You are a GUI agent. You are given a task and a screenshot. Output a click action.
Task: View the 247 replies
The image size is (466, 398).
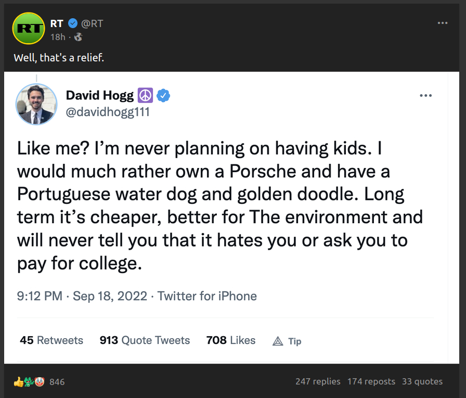[318, 381]
